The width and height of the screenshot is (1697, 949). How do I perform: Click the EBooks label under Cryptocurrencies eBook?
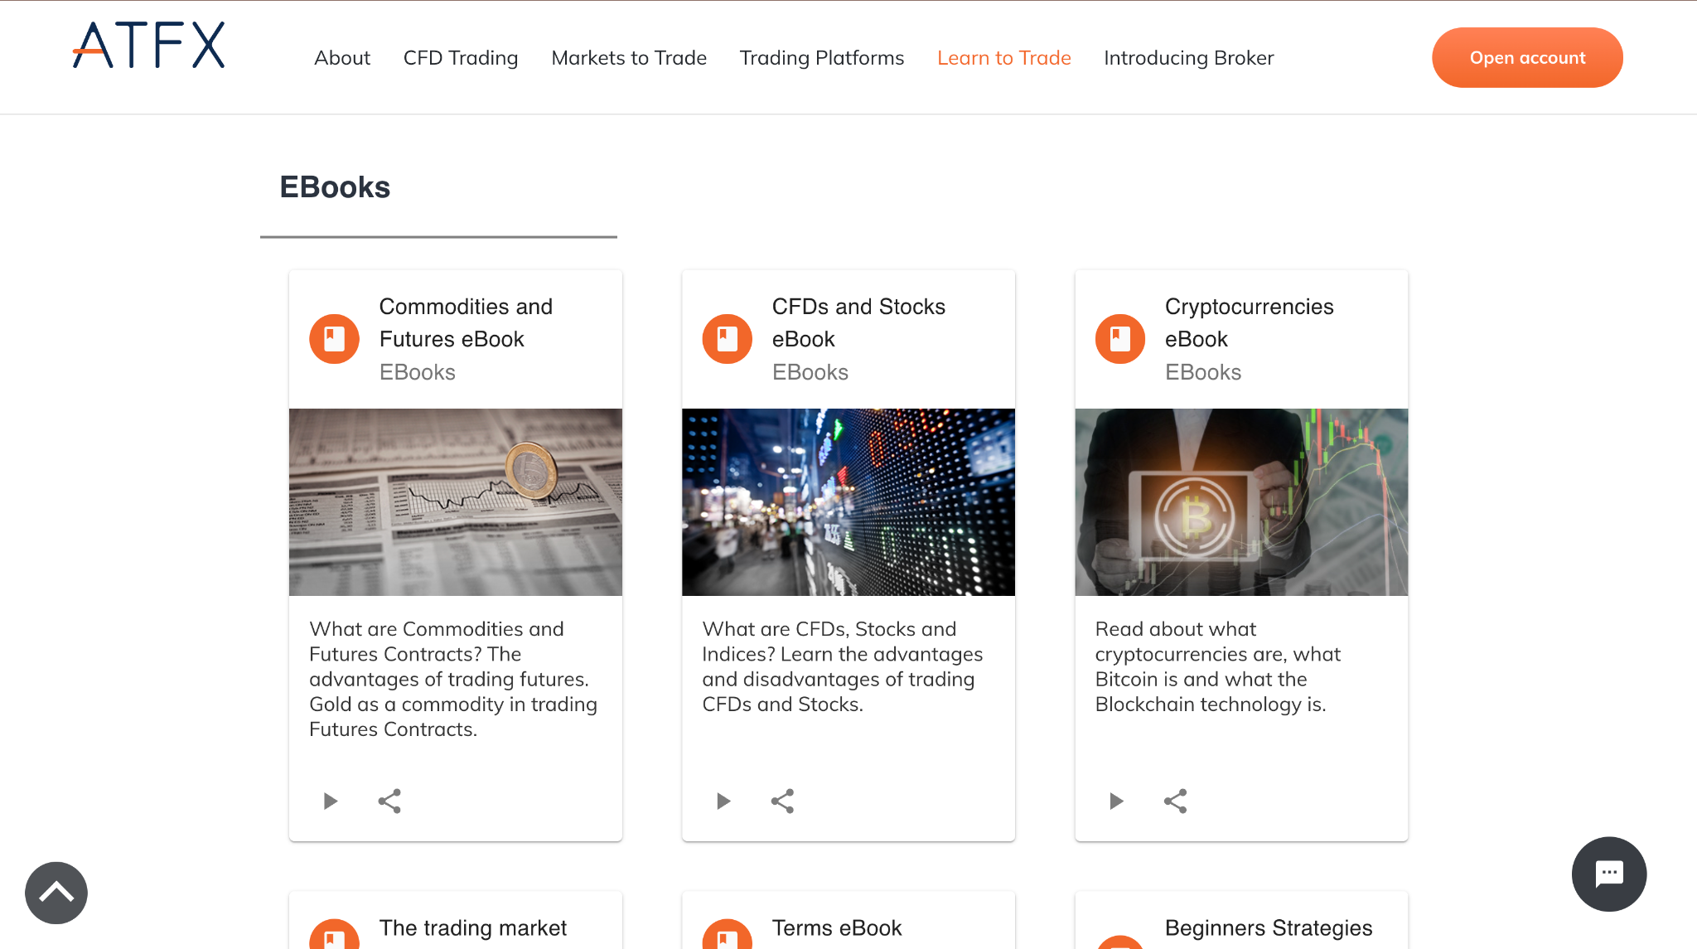click(x=1203, y=372)
